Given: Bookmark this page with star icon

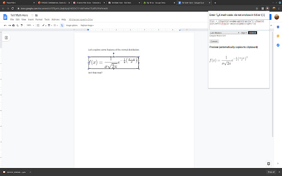Looking at the screenshot, I should click(x=257, y=8).
